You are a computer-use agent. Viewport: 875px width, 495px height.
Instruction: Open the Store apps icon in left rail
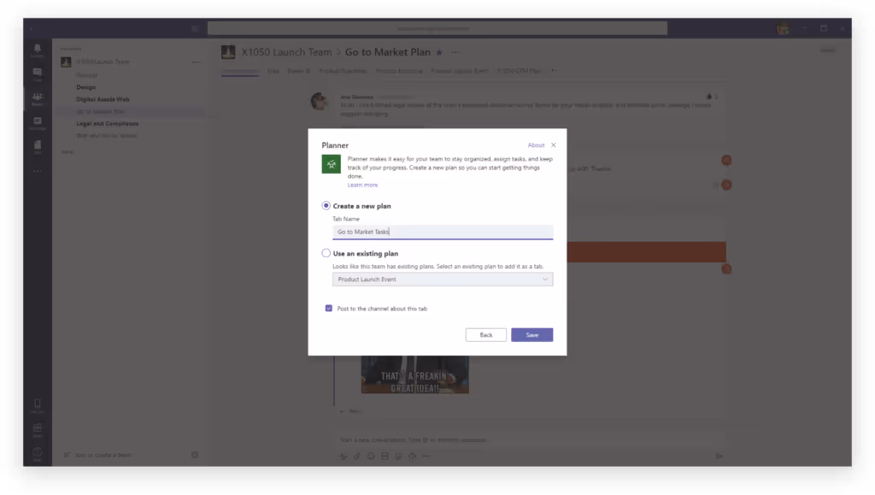pos(38,429)
